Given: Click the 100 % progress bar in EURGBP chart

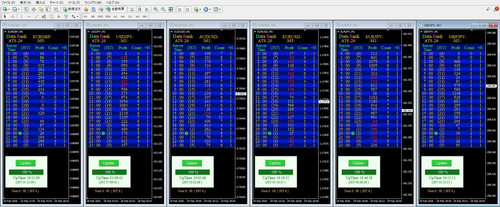Looking at the screenshot, I should (26, 172).
